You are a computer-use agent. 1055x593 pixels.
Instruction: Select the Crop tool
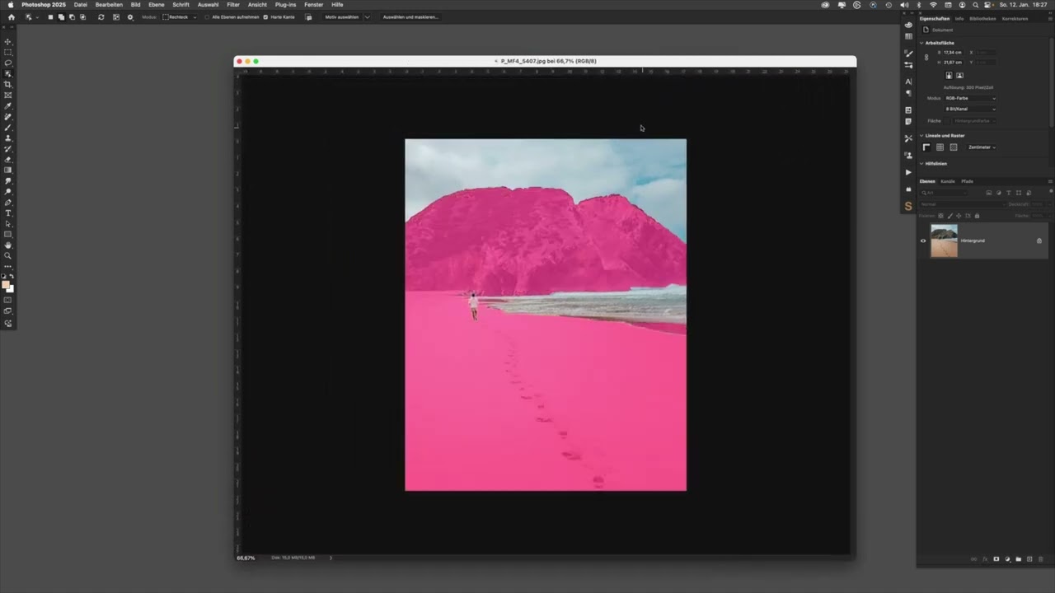[x=8, y=84]
